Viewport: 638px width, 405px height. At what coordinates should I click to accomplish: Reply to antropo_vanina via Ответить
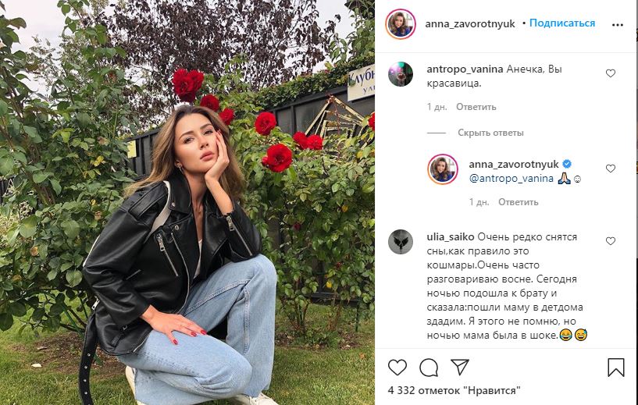(476, 107)
